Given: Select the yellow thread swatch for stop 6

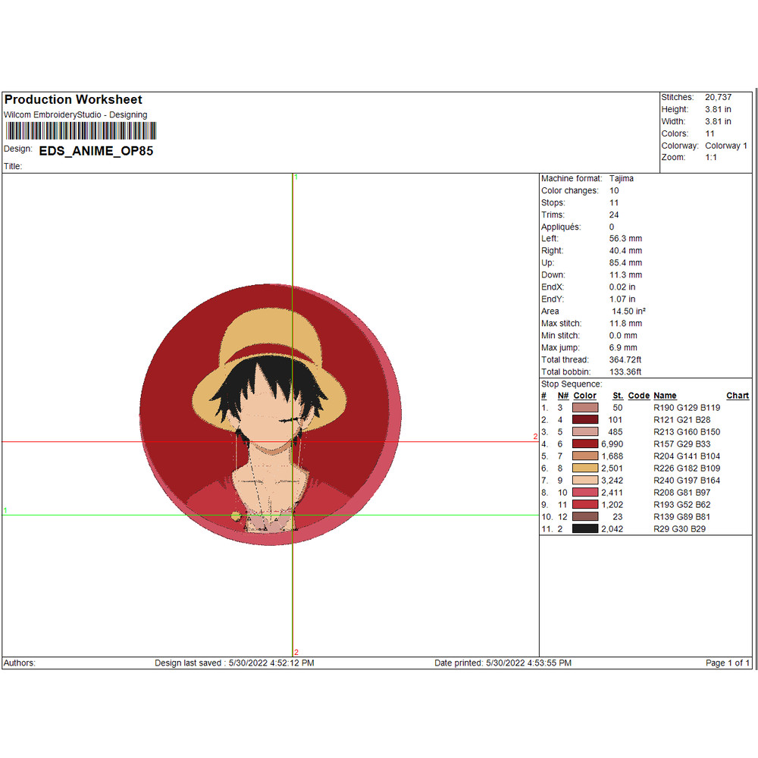Looking at the screenshot, I should [x=584, y=468].
